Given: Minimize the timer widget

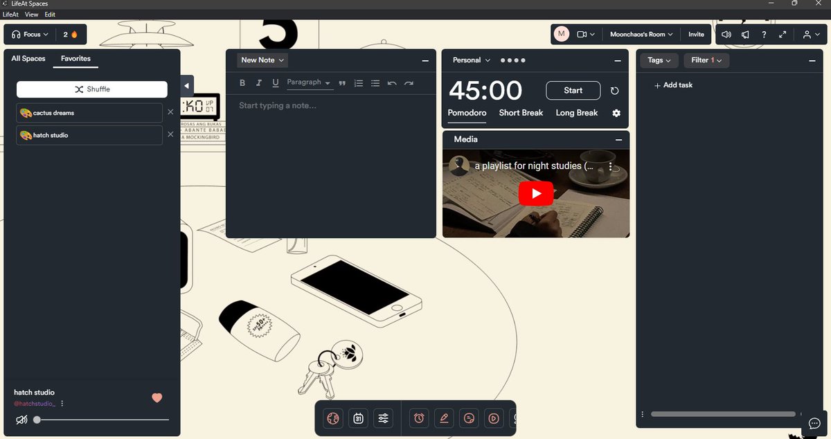Looking at the screenshot, I should pos(618,61).
